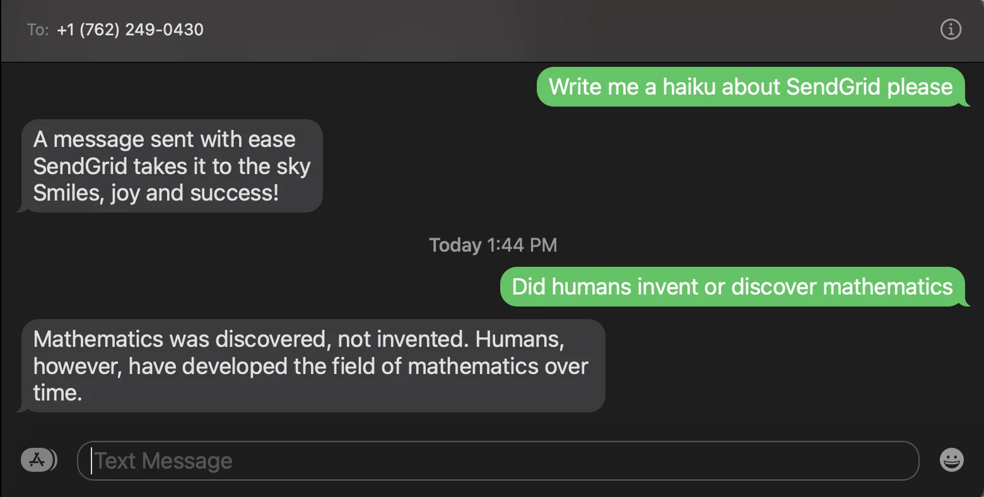Click the haiku line "A message sent with ease"
This screenshot has width=984, height=497.
(164, 139)
